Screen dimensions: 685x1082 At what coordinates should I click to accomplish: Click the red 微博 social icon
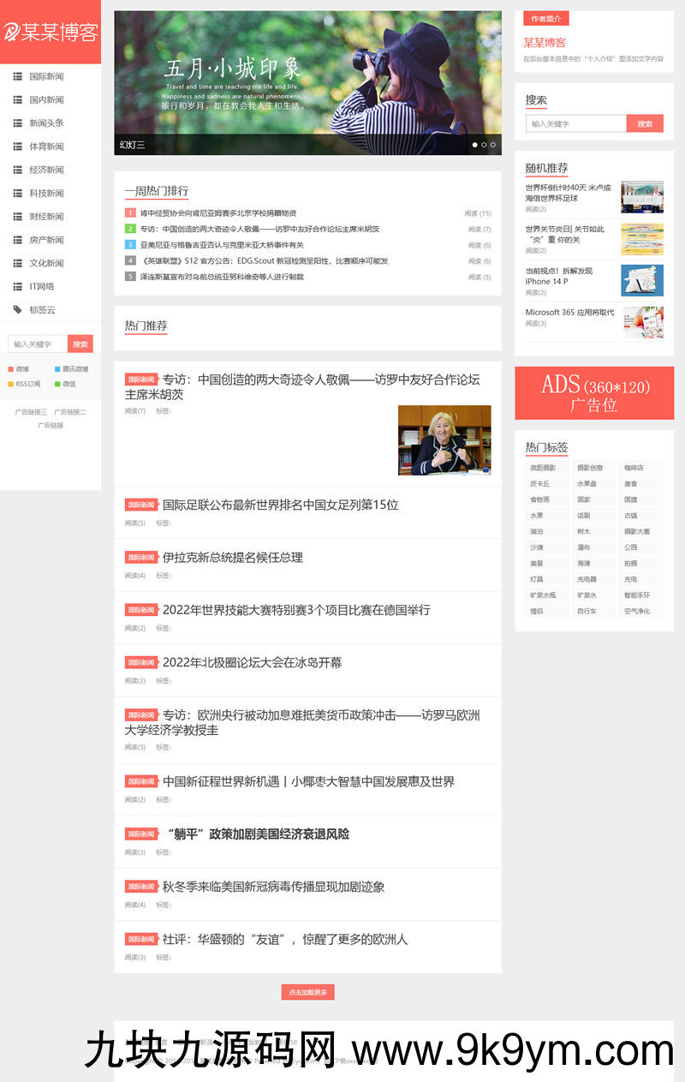tap(10, 369)
